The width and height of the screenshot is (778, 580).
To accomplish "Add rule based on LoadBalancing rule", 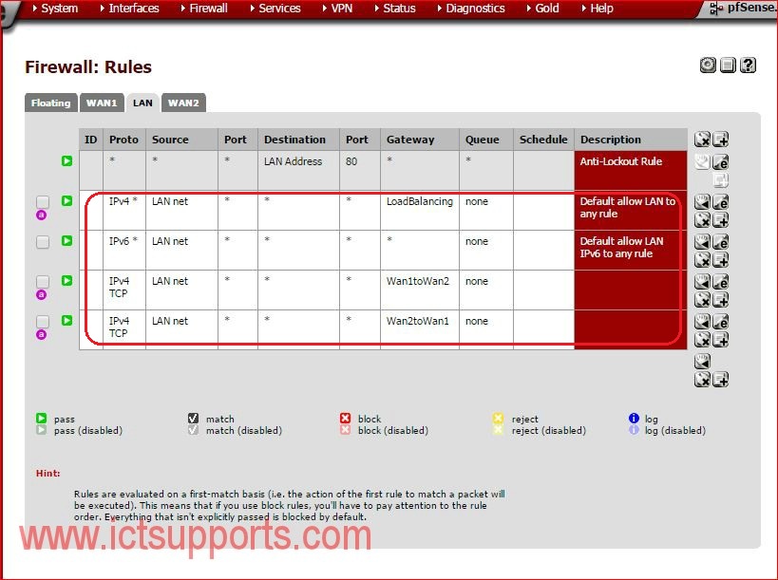I will tap(720, 219).
